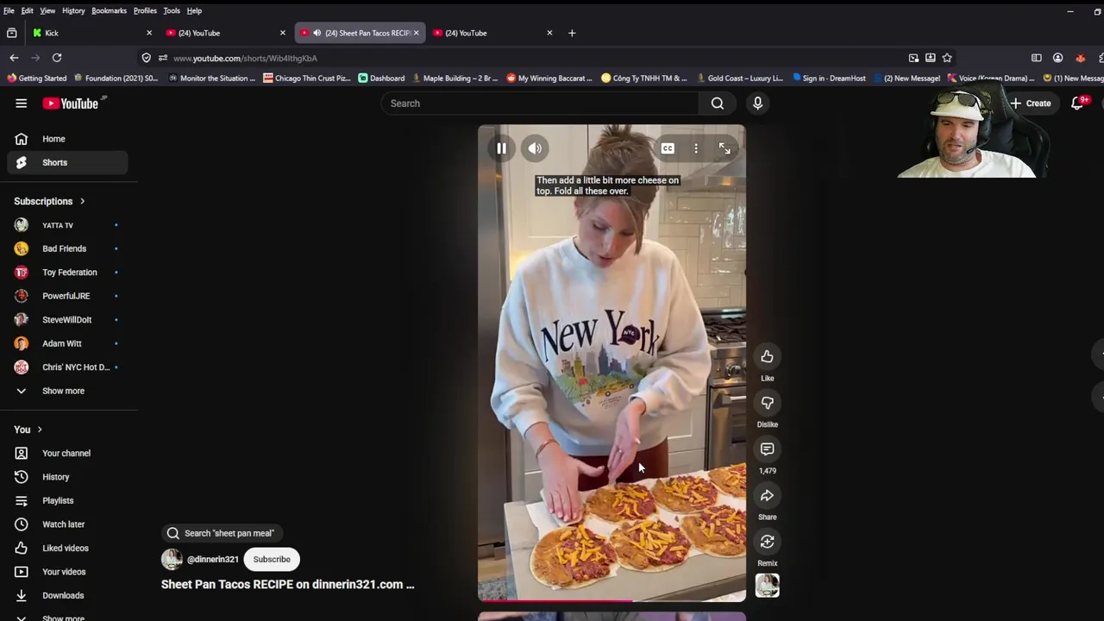Toggle closed captions on the Short
This screenshot has width=1104, height=621.
[668, 148]
